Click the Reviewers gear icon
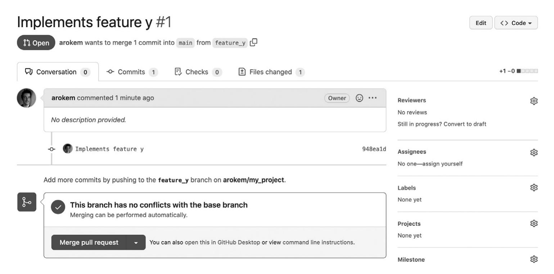The image size is (554, 274). coord(534,101)
